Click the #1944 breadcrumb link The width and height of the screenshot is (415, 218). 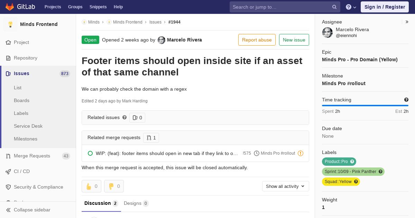pyautogui.click(x=174, y=22)
